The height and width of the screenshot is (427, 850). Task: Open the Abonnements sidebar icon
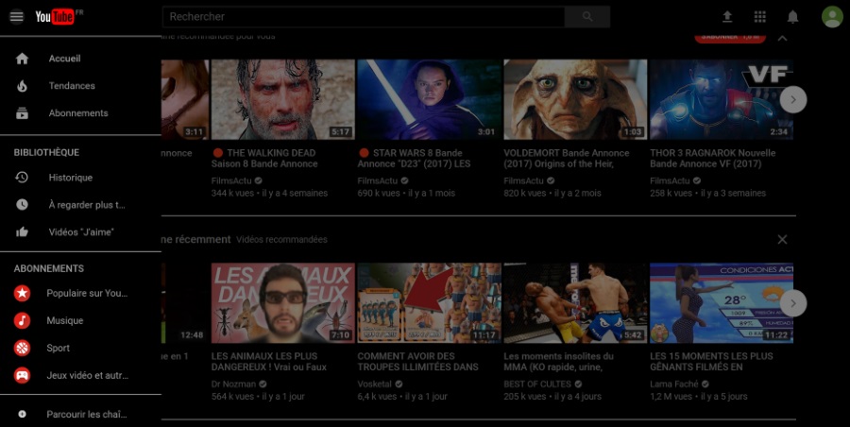coord(23,112)
